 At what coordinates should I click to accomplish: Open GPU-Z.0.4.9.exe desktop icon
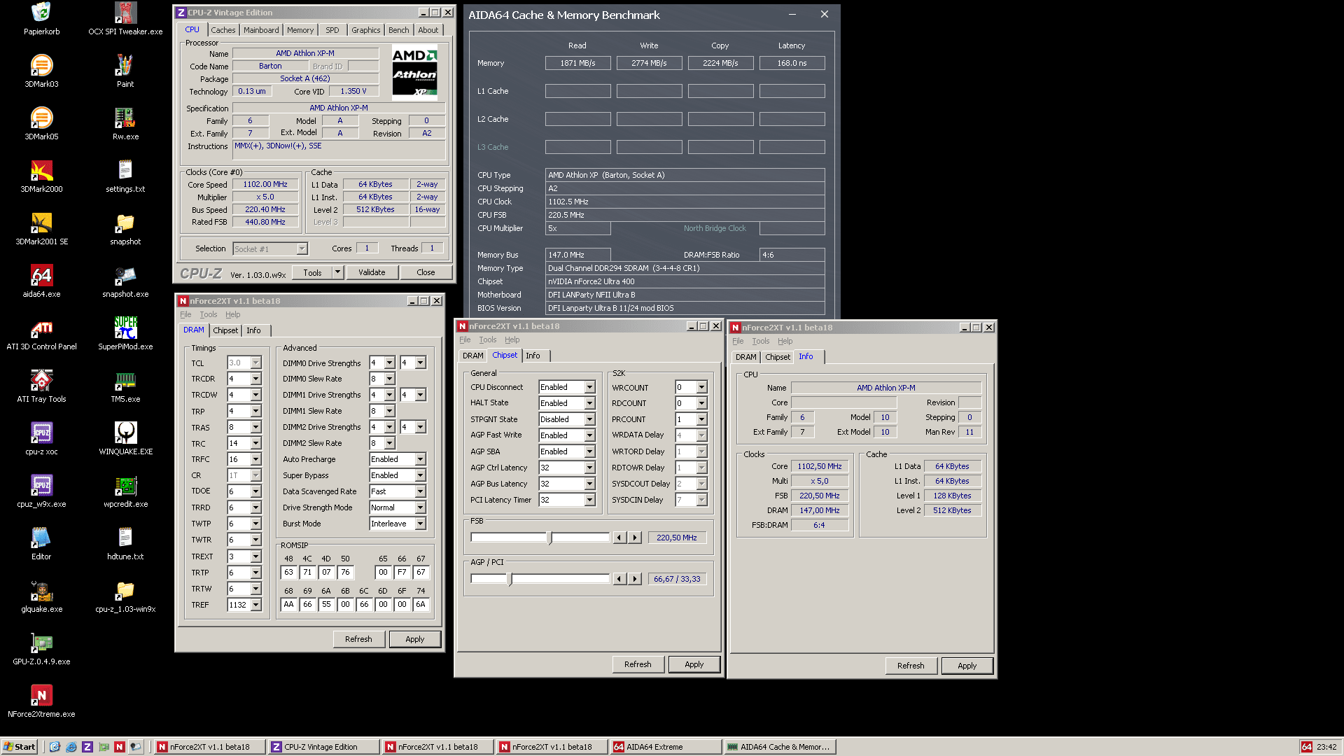pos(41,649)
